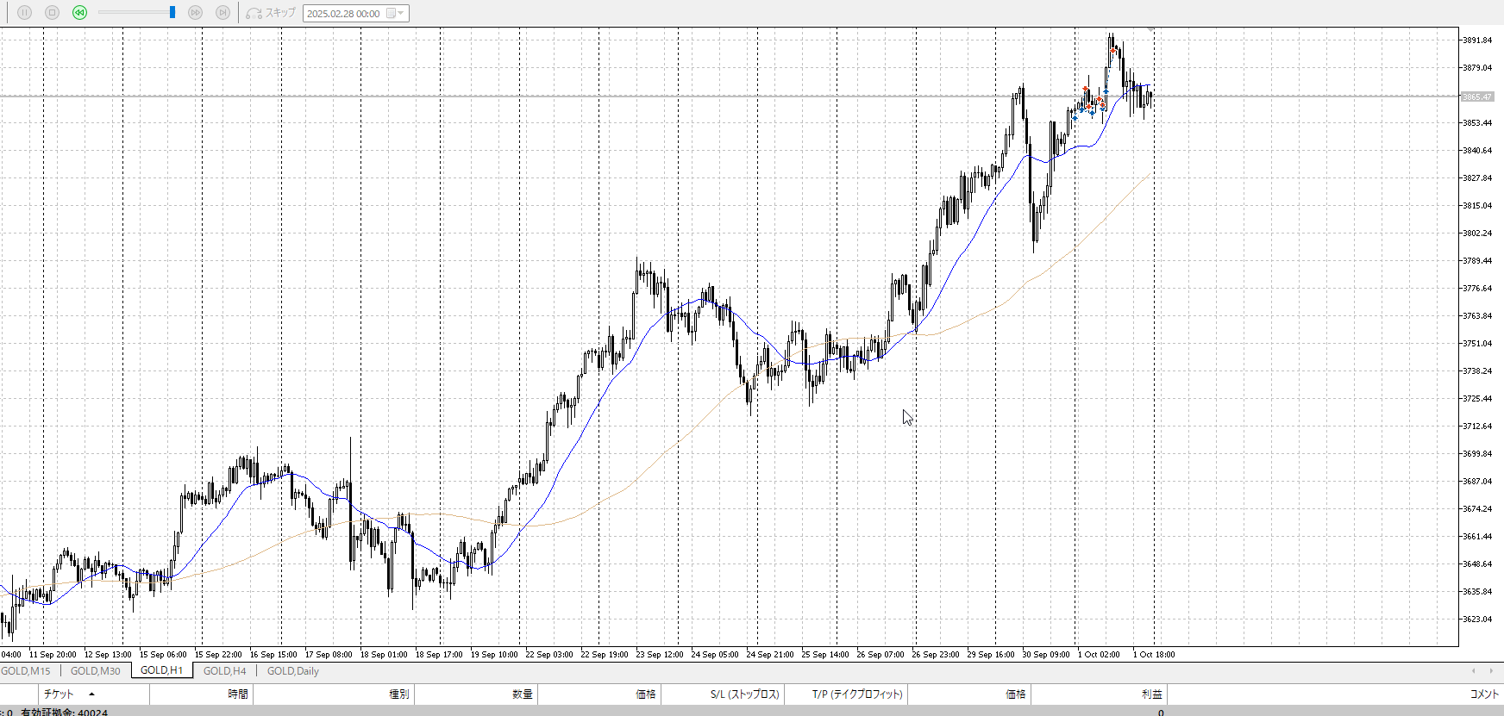Open the GOLD,Daily chart tab
Screen dimensions: 1504x716
coord(292,671)
